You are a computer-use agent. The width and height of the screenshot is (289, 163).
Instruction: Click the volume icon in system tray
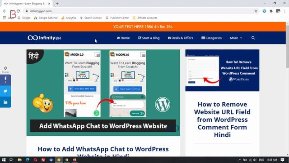pos(255,160)
